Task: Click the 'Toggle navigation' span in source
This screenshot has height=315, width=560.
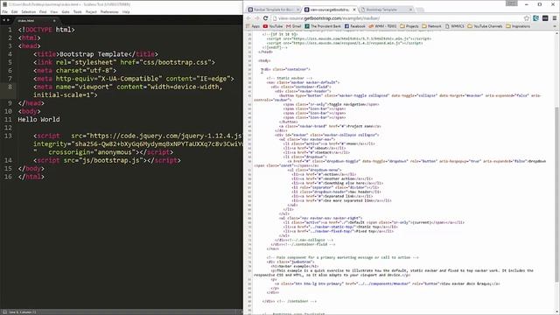Action: click(331, 104)
